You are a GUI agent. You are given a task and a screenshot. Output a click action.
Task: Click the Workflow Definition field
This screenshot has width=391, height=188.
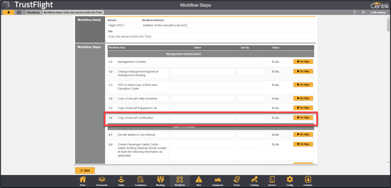click(227, 25)
